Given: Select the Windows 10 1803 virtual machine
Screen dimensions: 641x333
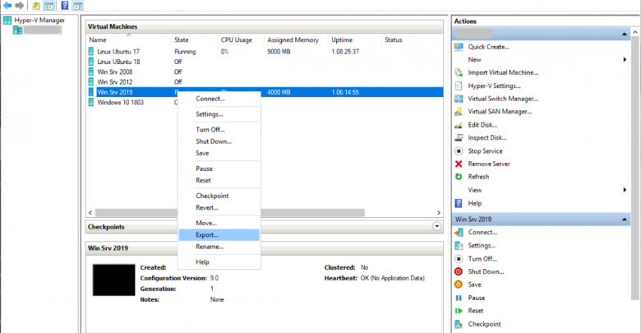Looking at the screenshot, I should (x=120, y=102).
